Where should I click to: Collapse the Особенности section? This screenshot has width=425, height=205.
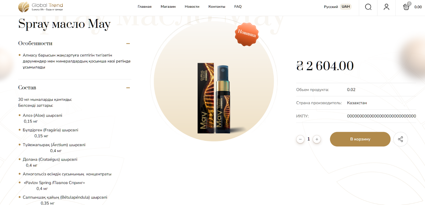128,43
